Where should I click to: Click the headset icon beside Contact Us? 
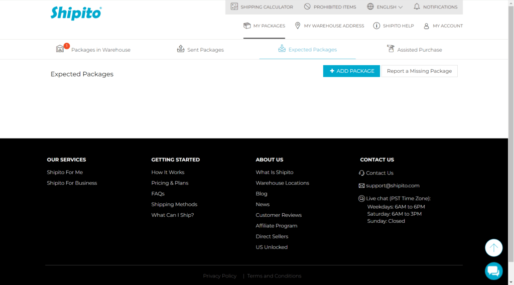click(x=361, y=173)
